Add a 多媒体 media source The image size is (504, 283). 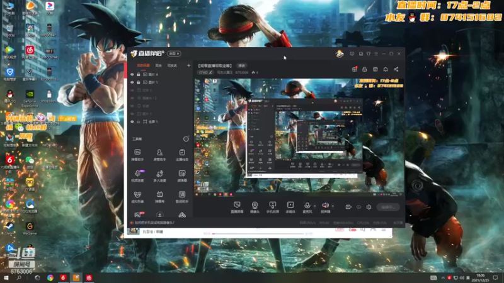[290, 208]
